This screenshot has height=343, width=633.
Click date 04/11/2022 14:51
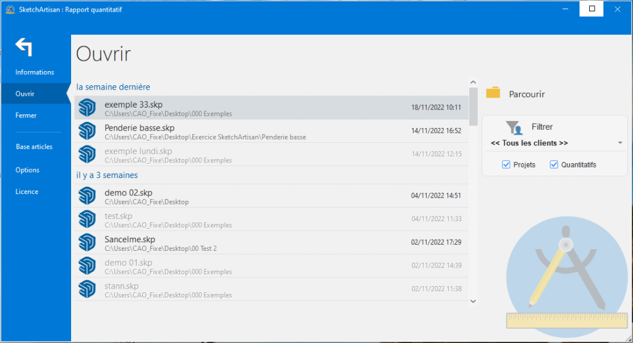coord(436,196)
